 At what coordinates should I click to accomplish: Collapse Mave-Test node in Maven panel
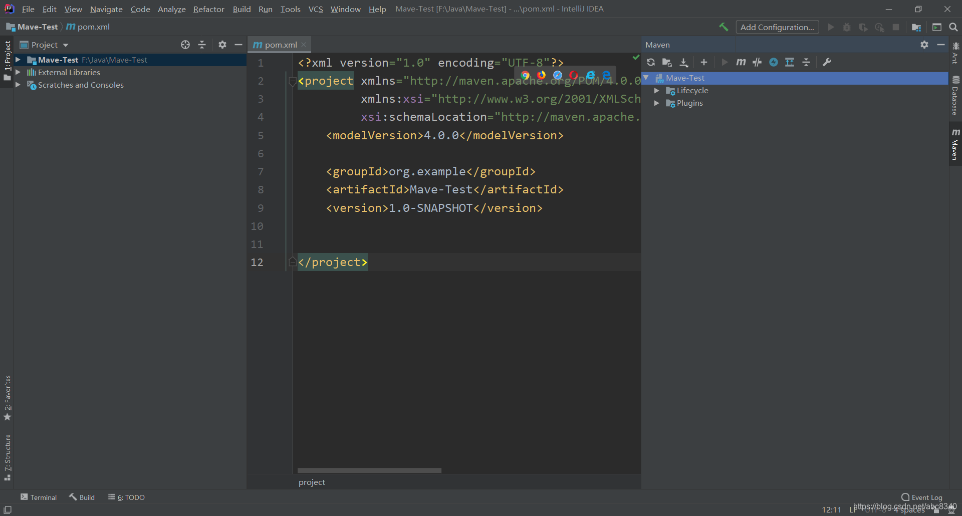pyautogui.click(x=646, y=78)
